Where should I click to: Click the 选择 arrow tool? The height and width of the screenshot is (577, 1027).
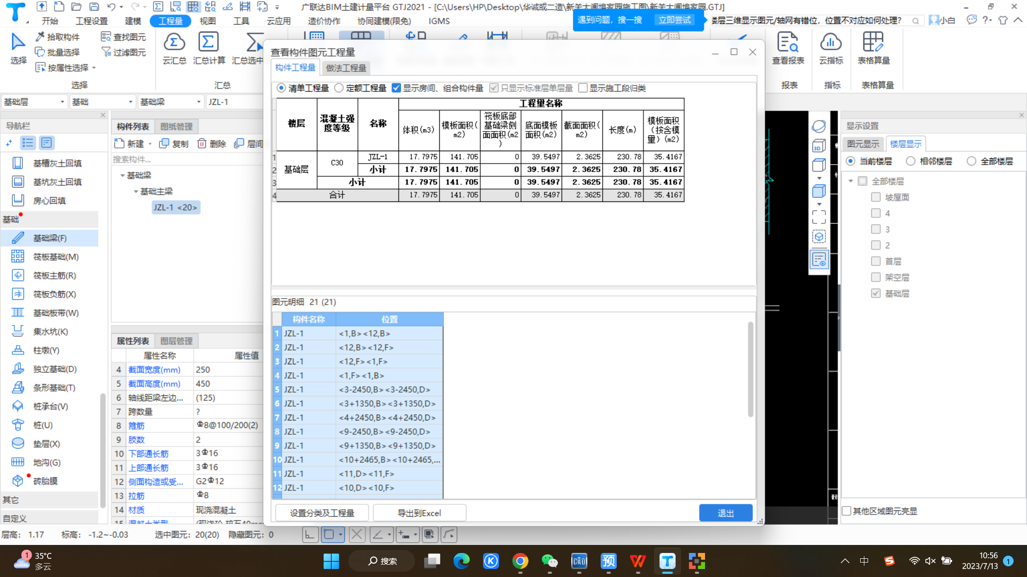pos(18,48)
